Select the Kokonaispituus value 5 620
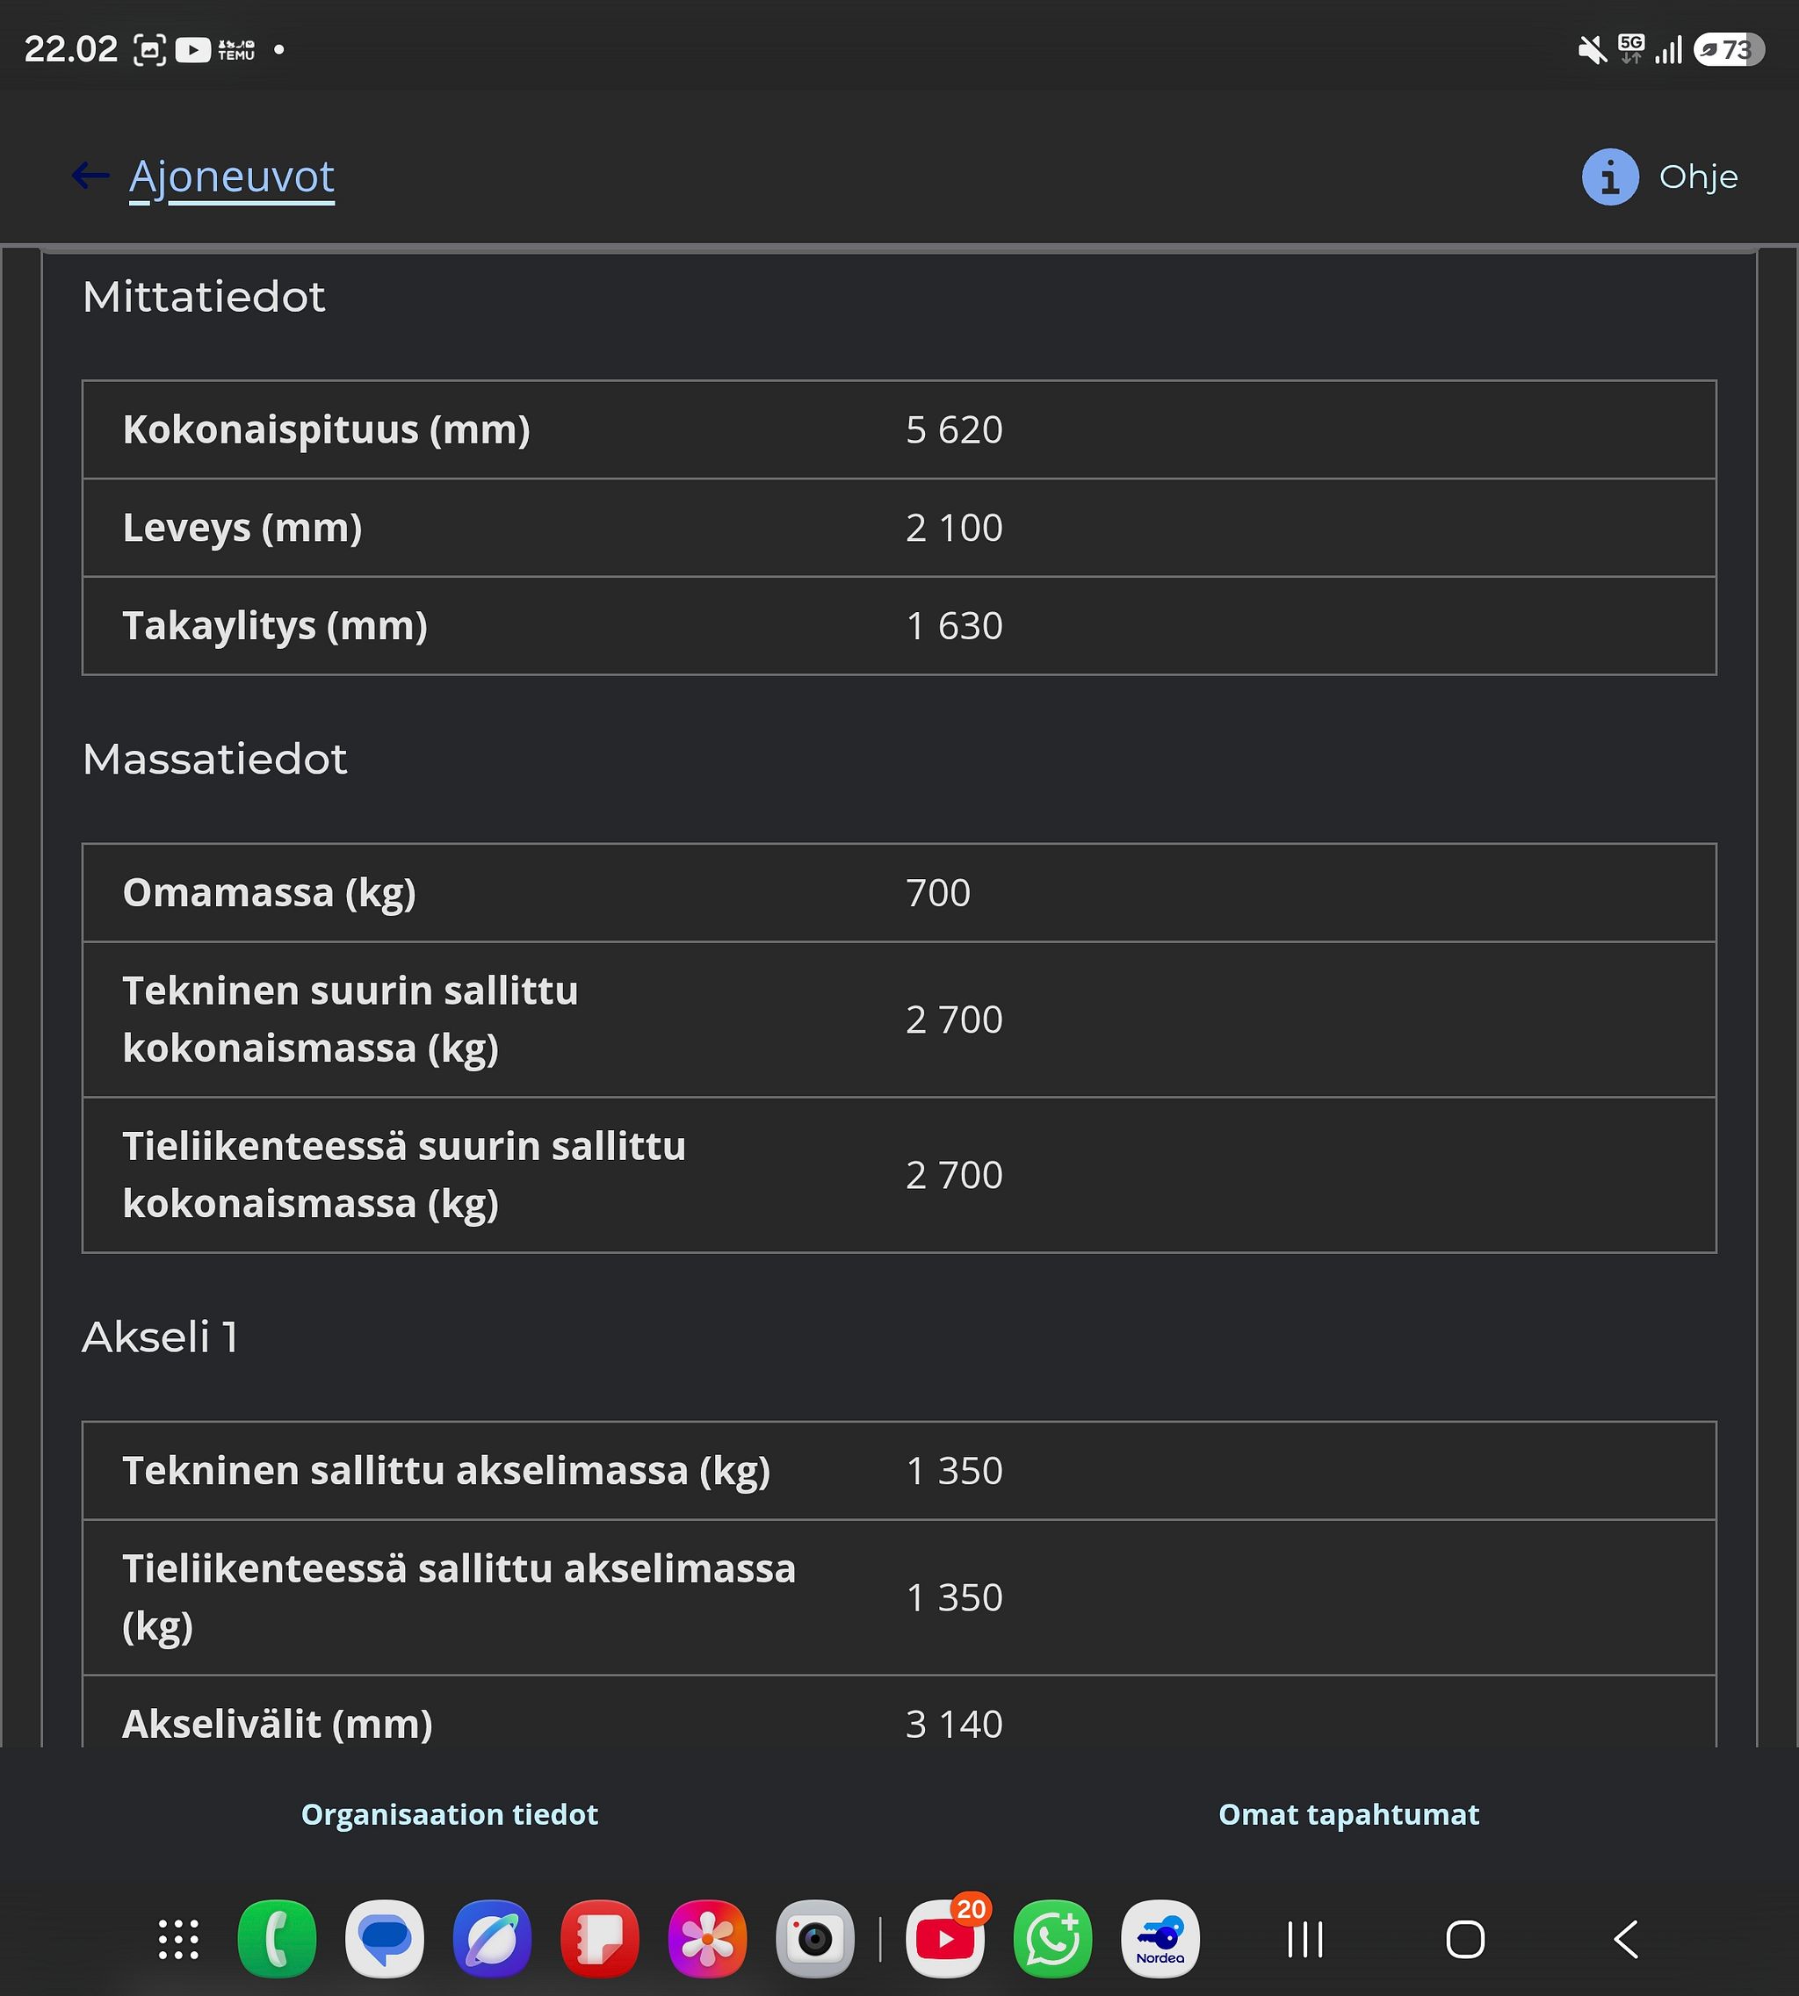Viewport: 1799px width, 1996px height. 954,429
